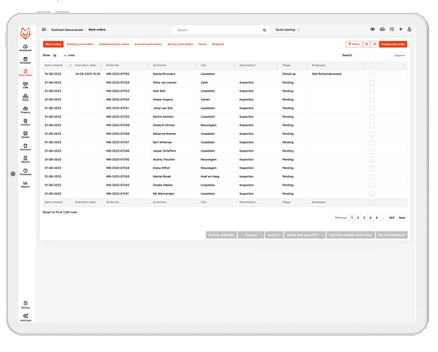Click the Filters button
The height and width of the screenshot is (352, 438).
point(353,44)
